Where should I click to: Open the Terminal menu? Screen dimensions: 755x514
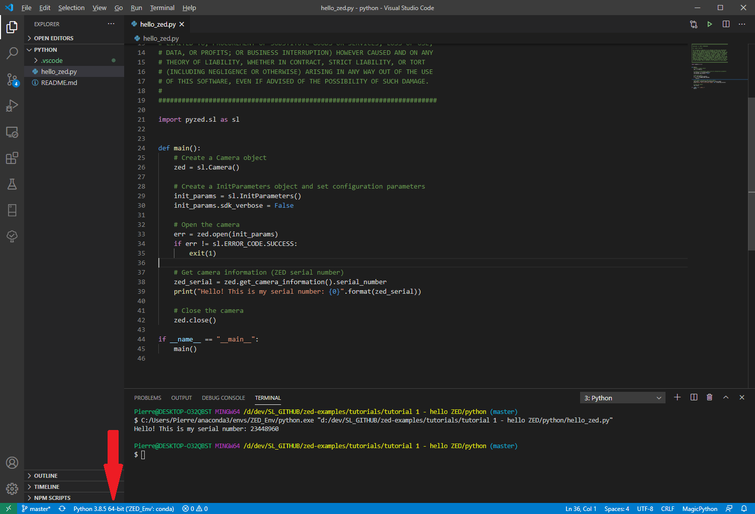coord(162,8)
